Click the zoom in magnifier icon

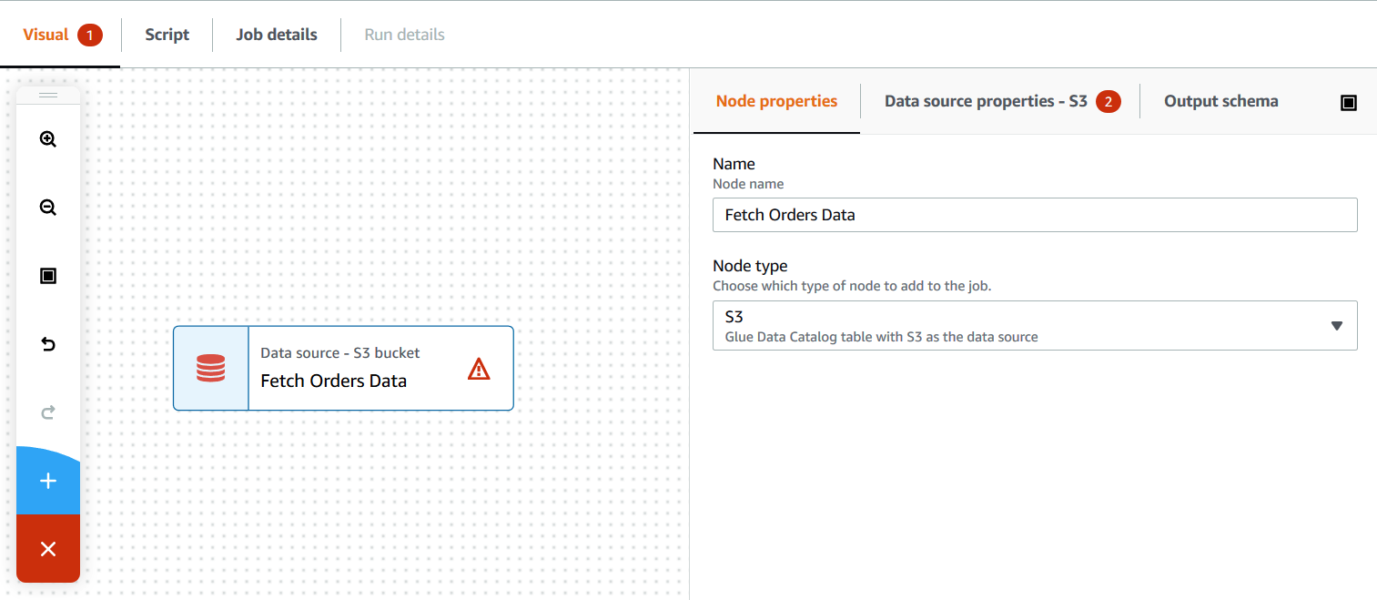[48, 139]
